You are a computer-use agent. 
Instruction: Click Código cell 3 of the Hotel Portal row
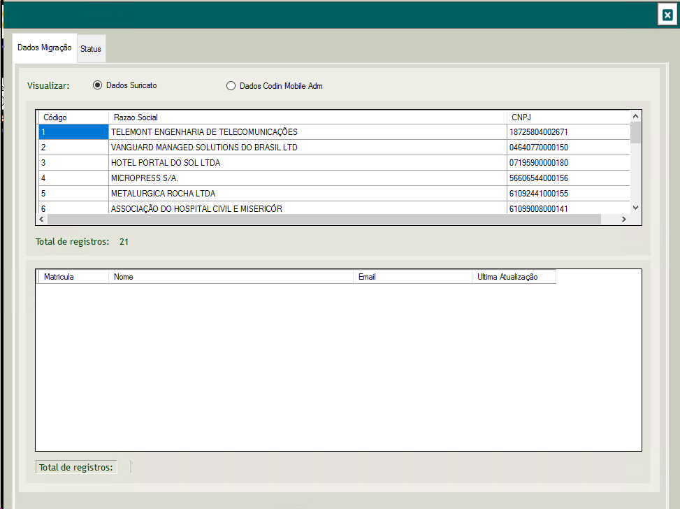[73, 163]
